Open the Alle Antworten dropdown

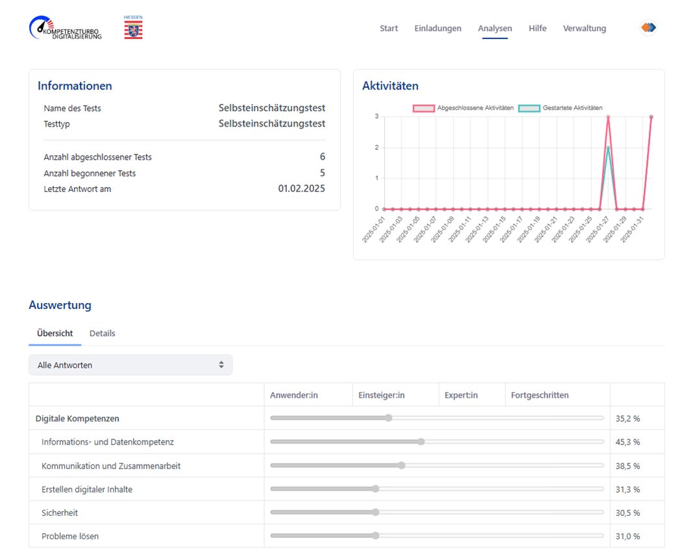point(130,365)
